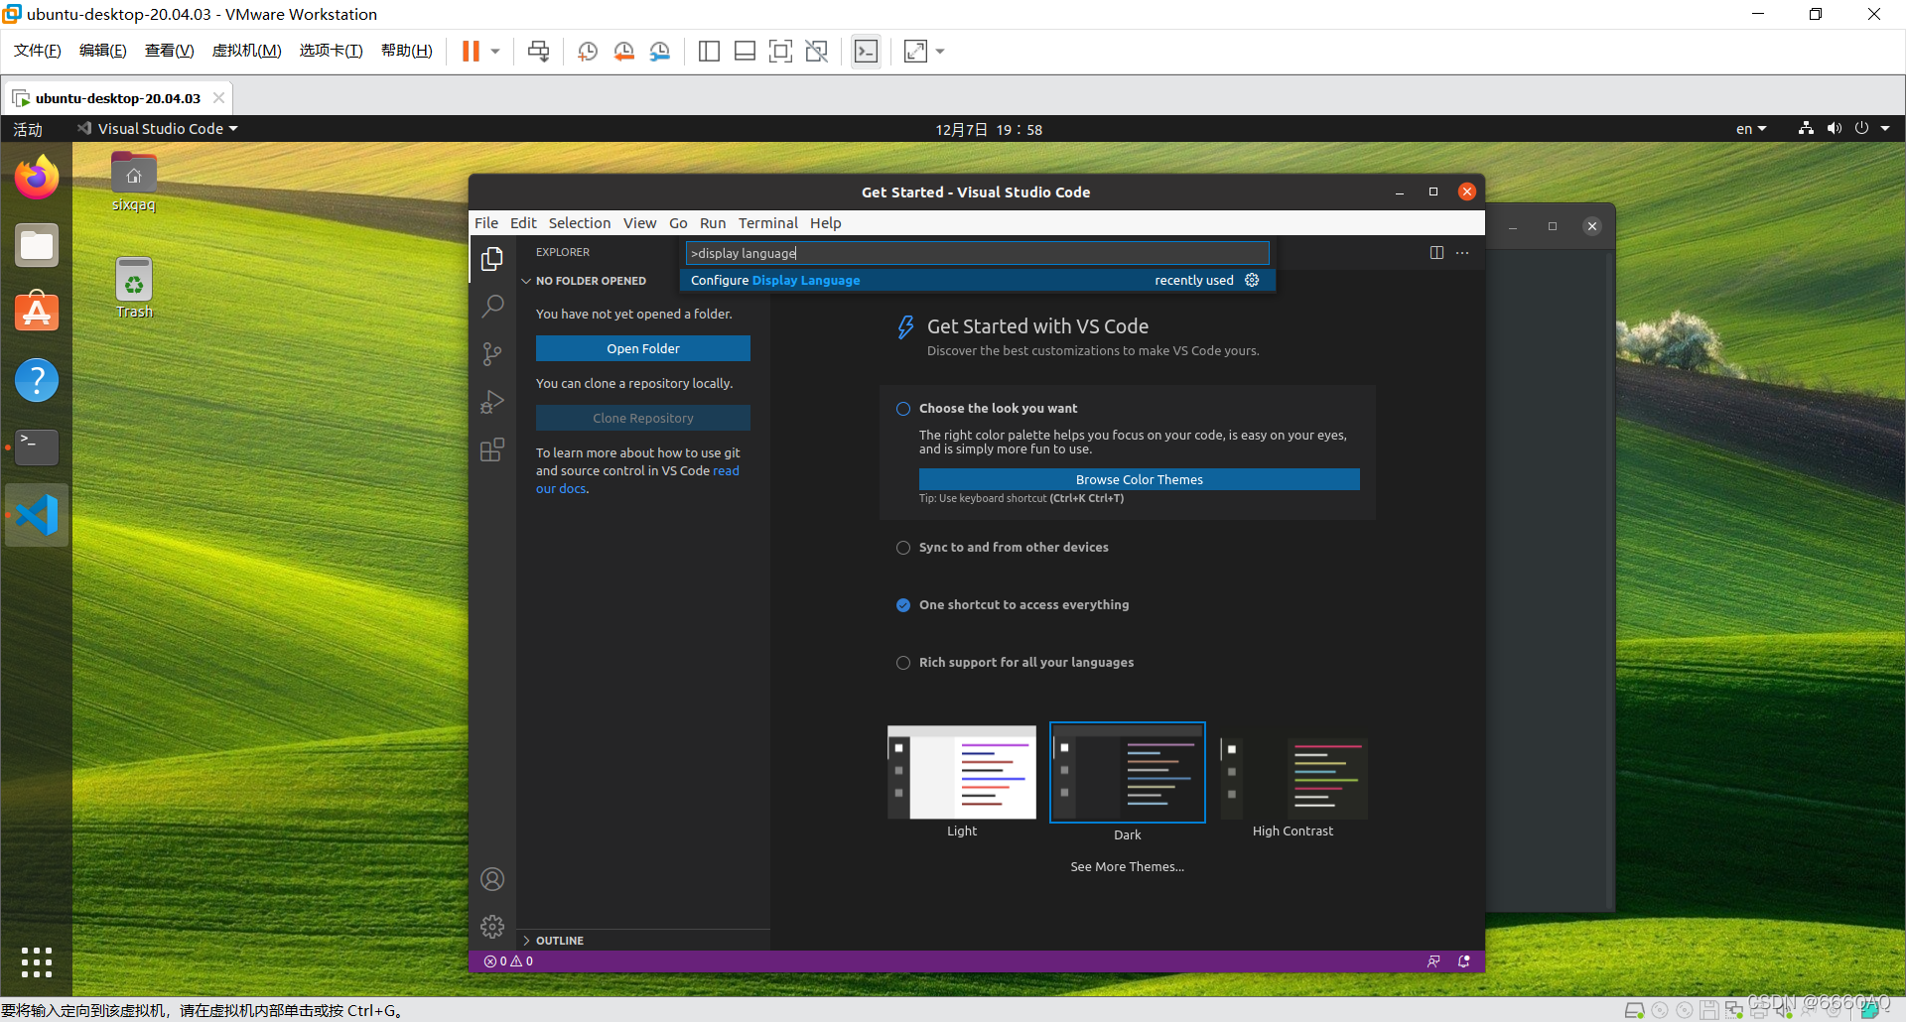Click the Browse Color Themes button
The height and width of the screenshot is (1022, 1906).
point(1140,479)
